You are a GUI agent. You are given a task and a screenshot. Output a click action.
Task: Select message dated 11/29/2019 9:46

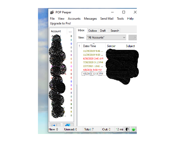coord(93,51)
